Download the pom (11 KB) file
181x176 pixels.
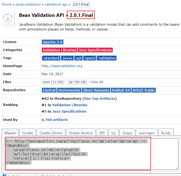tap(53, 82)
